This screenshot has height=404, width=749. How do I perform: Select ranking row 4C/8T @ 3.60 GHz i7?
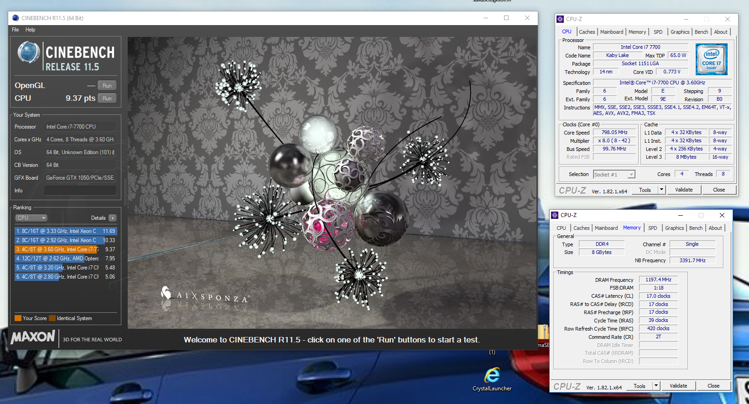pyautogui.click(x=66, y=249)
